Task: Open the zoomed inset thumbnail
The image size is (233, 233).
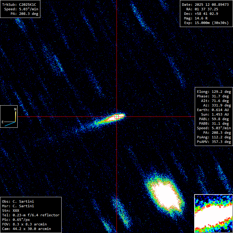Action: 213,214
